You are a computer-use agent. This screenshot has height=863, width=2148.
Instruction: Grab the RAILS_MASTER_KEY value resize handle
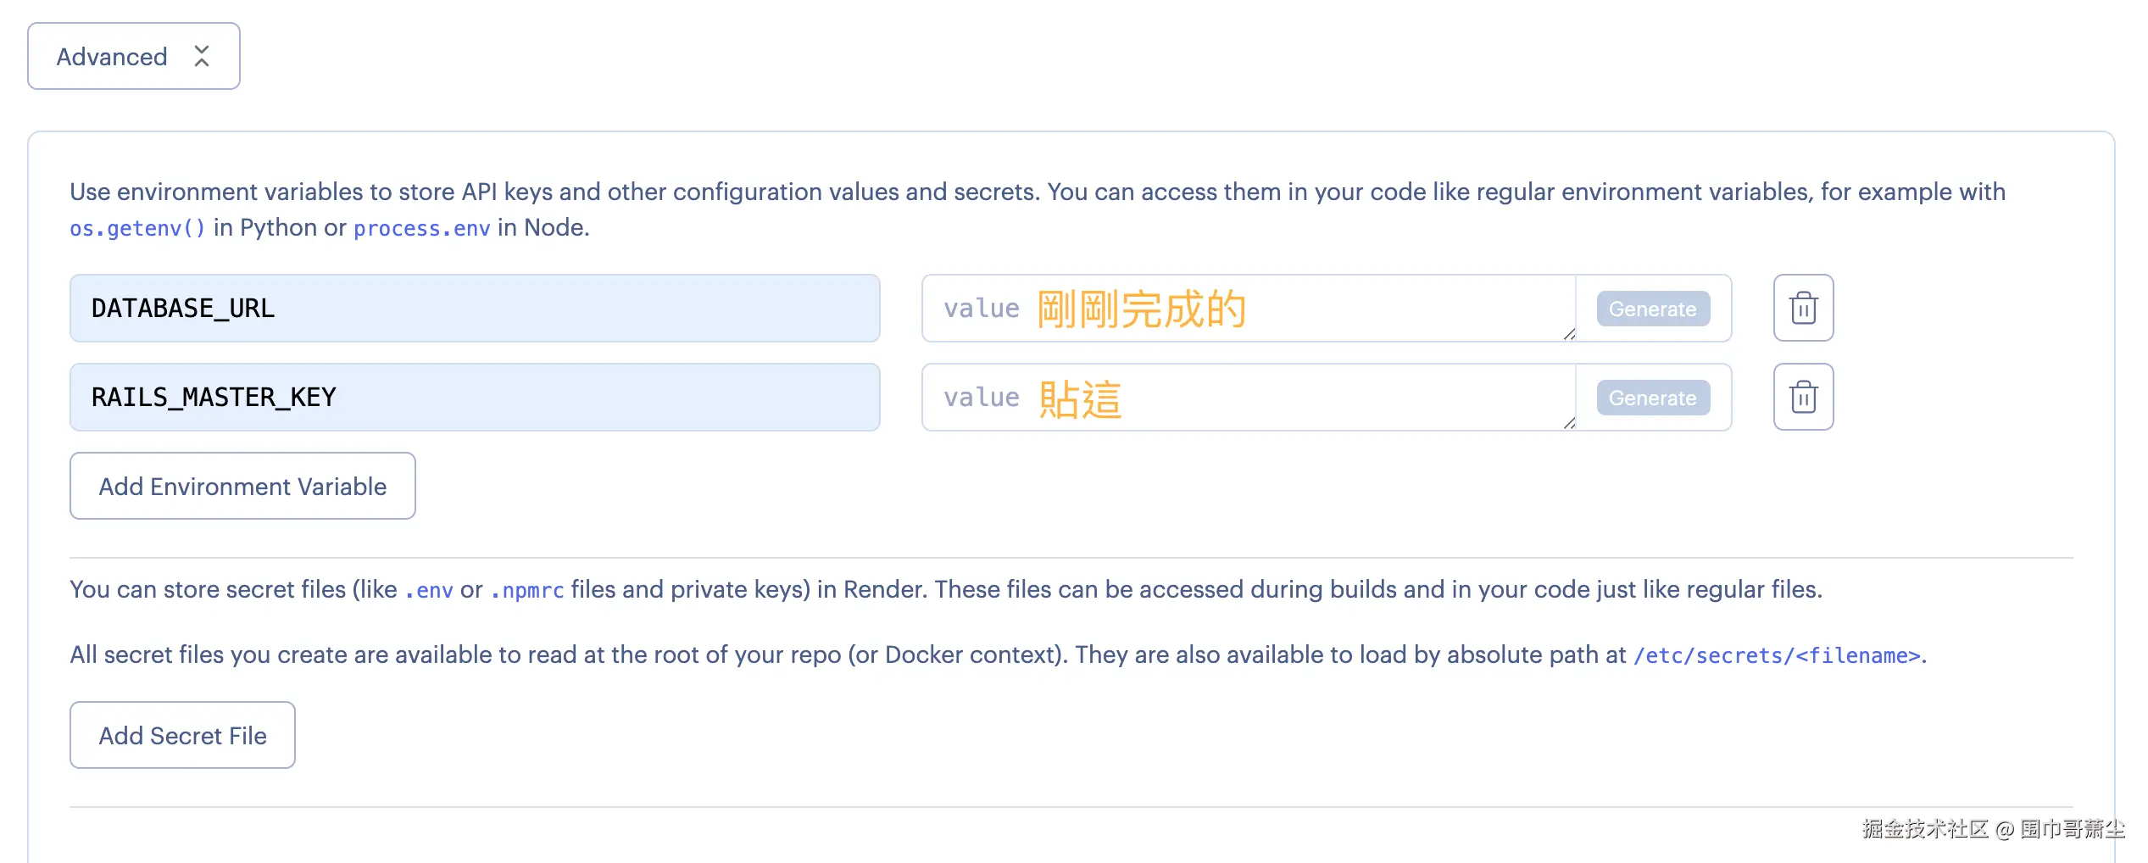click(x=1569, y=423)
